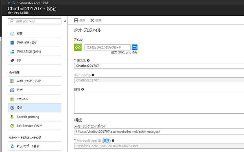Viewport: 244px width, 152px height.
Task: Click the blue folder upload browse button
Action: coord(135,47)
